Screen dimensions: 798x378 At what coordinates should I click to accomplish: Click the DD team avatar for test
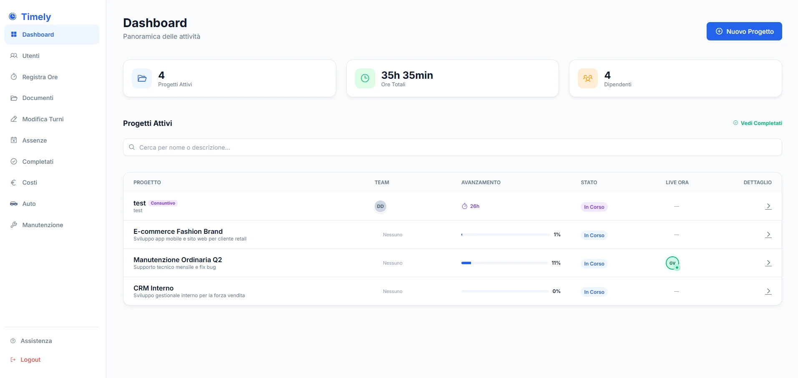pyautogui.click(x=380, y=206)
